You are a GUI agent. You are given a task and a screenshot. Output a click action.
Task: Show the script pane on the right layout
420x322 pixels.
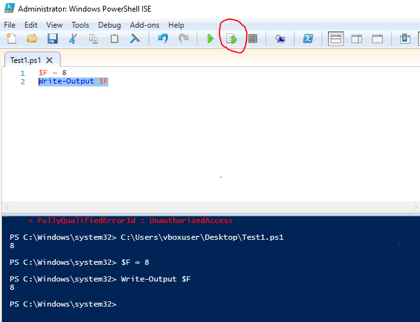coord(356,39)
